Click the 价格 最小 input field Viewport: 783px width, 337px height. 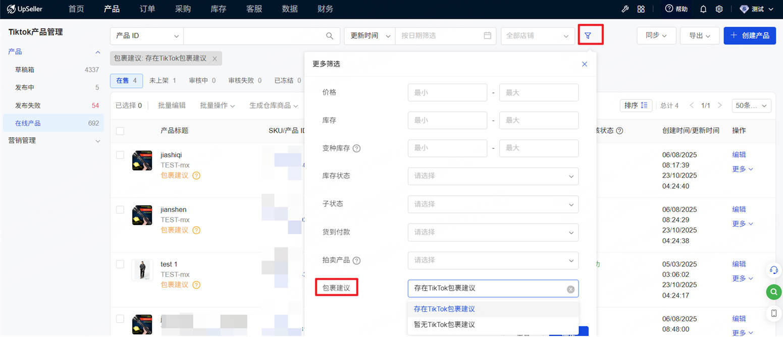point(447,92)
